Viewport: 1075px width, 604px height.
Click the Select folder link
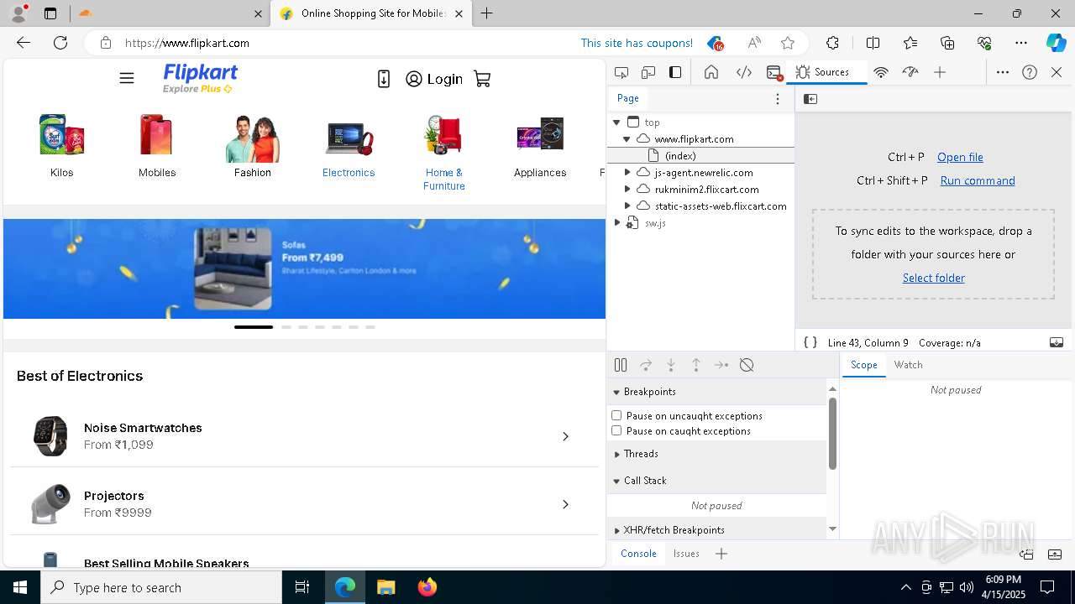933,278
